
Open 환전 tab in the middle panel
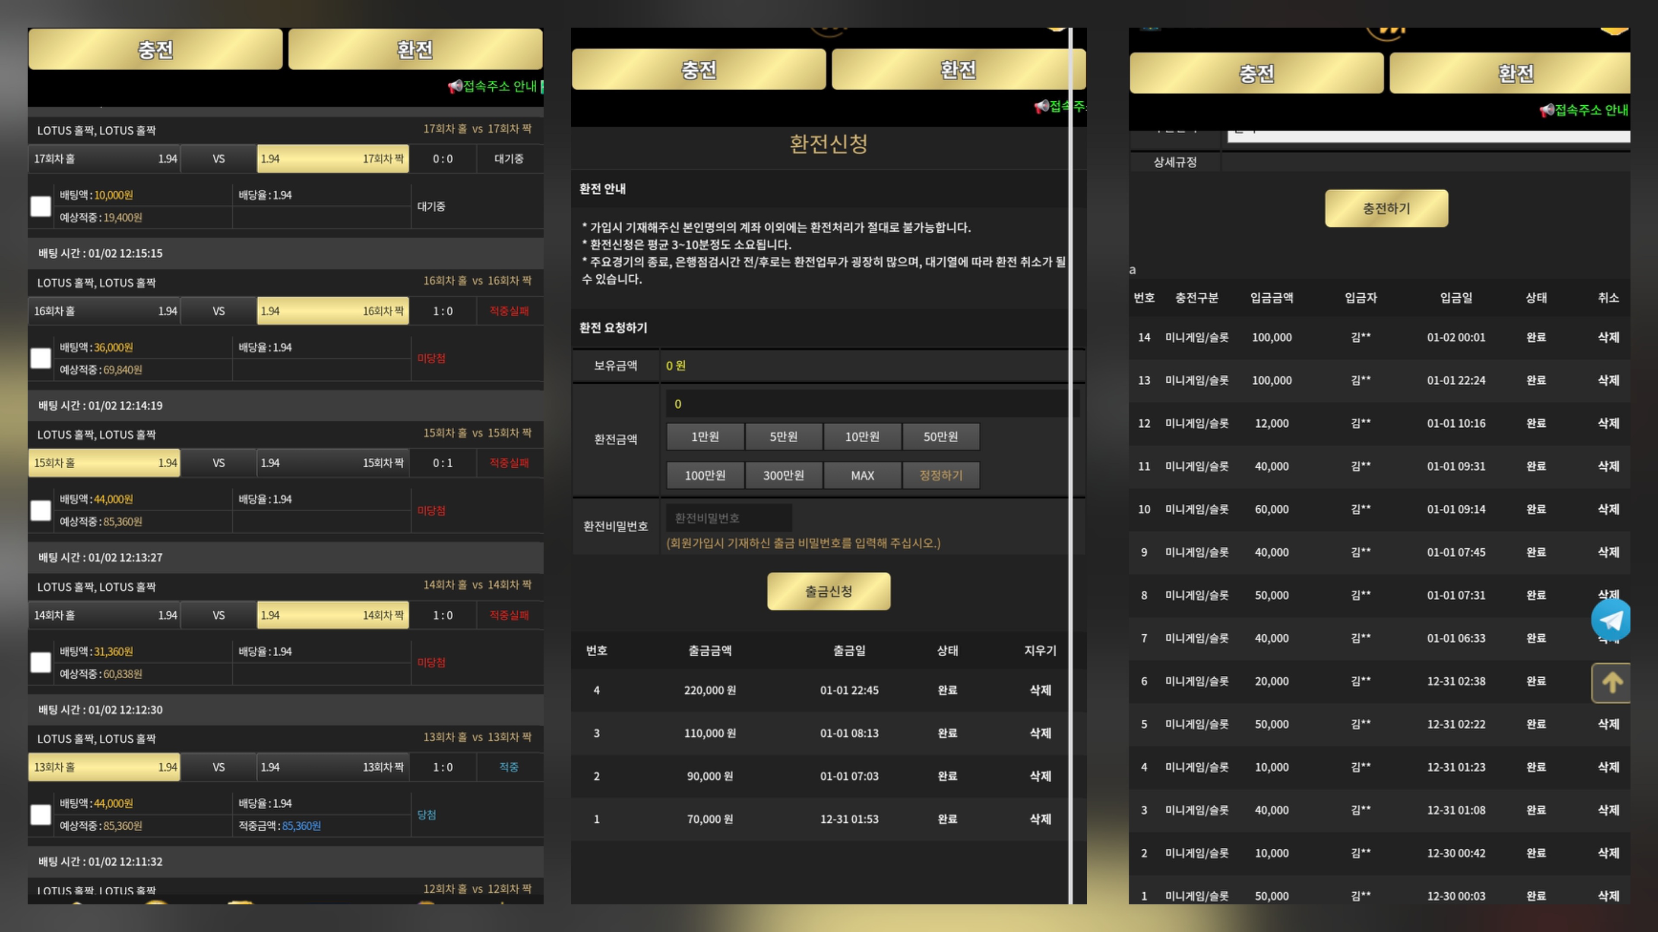point(958,69)
